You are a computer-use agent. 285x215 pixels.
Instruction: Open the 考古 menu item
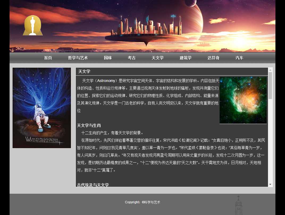[x=132, y=58]
